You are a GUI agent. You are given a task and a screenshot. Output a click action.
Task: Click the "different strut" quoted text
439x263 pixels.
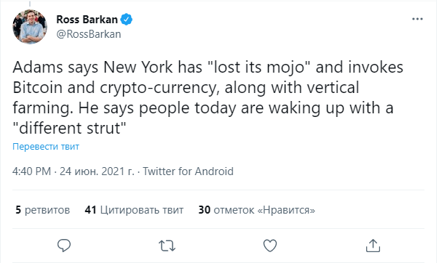69,128
